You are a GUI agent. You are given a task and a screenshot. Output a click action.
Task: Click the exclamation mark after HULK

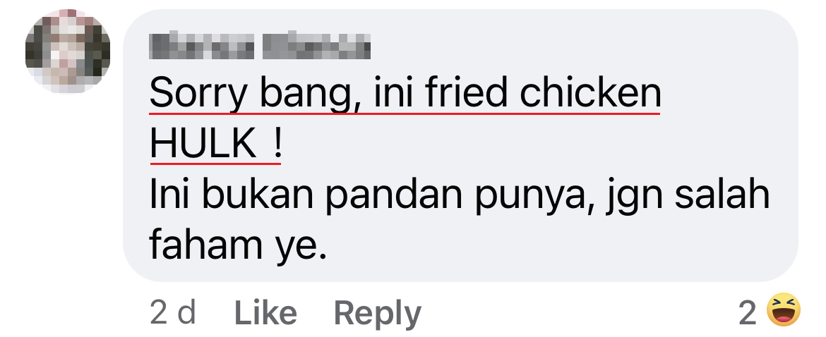point(277,145)
